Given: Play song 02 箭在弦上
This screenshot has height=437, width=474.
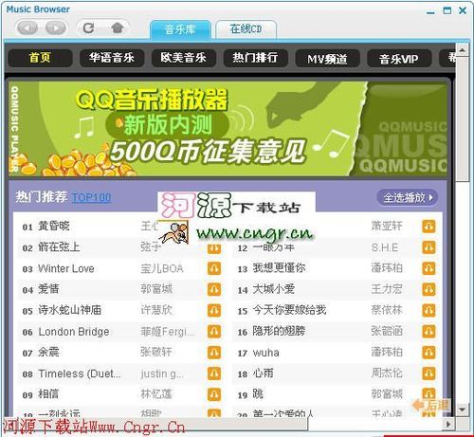Looking at the screenshot, I should pos(59,247).
